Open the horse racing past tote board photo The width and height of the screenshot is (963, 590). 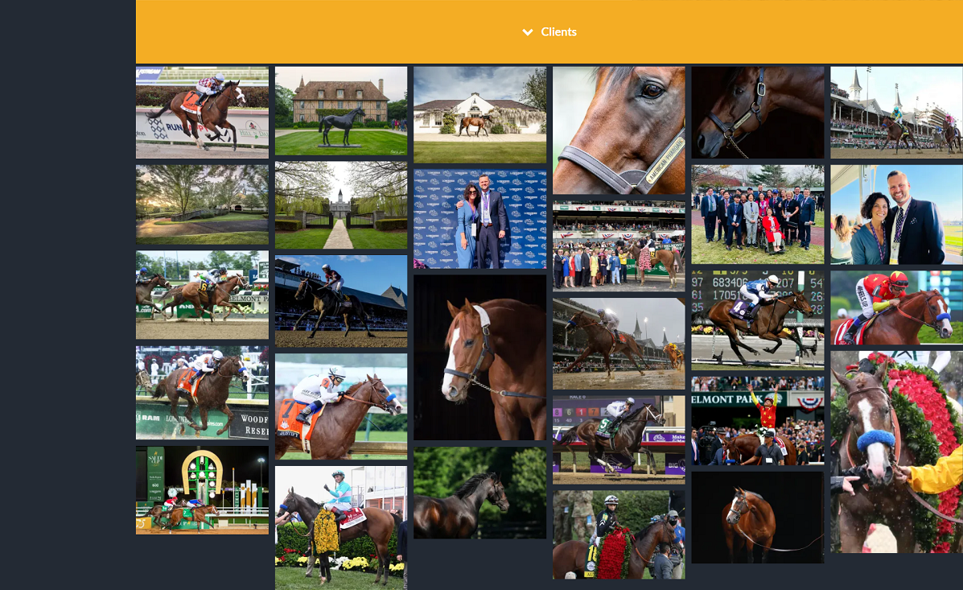758,321
